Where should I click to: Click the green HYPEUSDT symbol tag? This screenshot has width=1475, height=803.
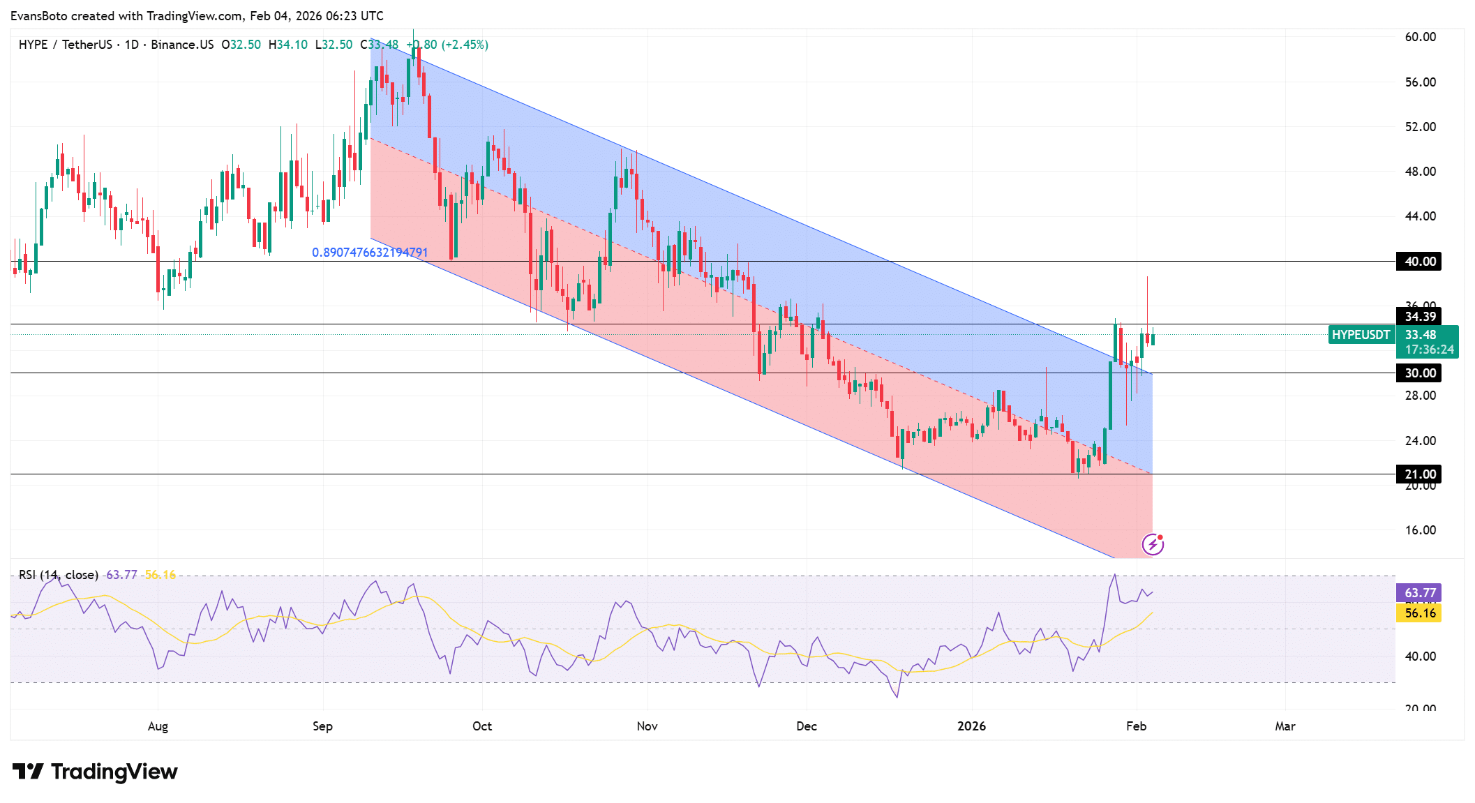tap(1360, 335)
